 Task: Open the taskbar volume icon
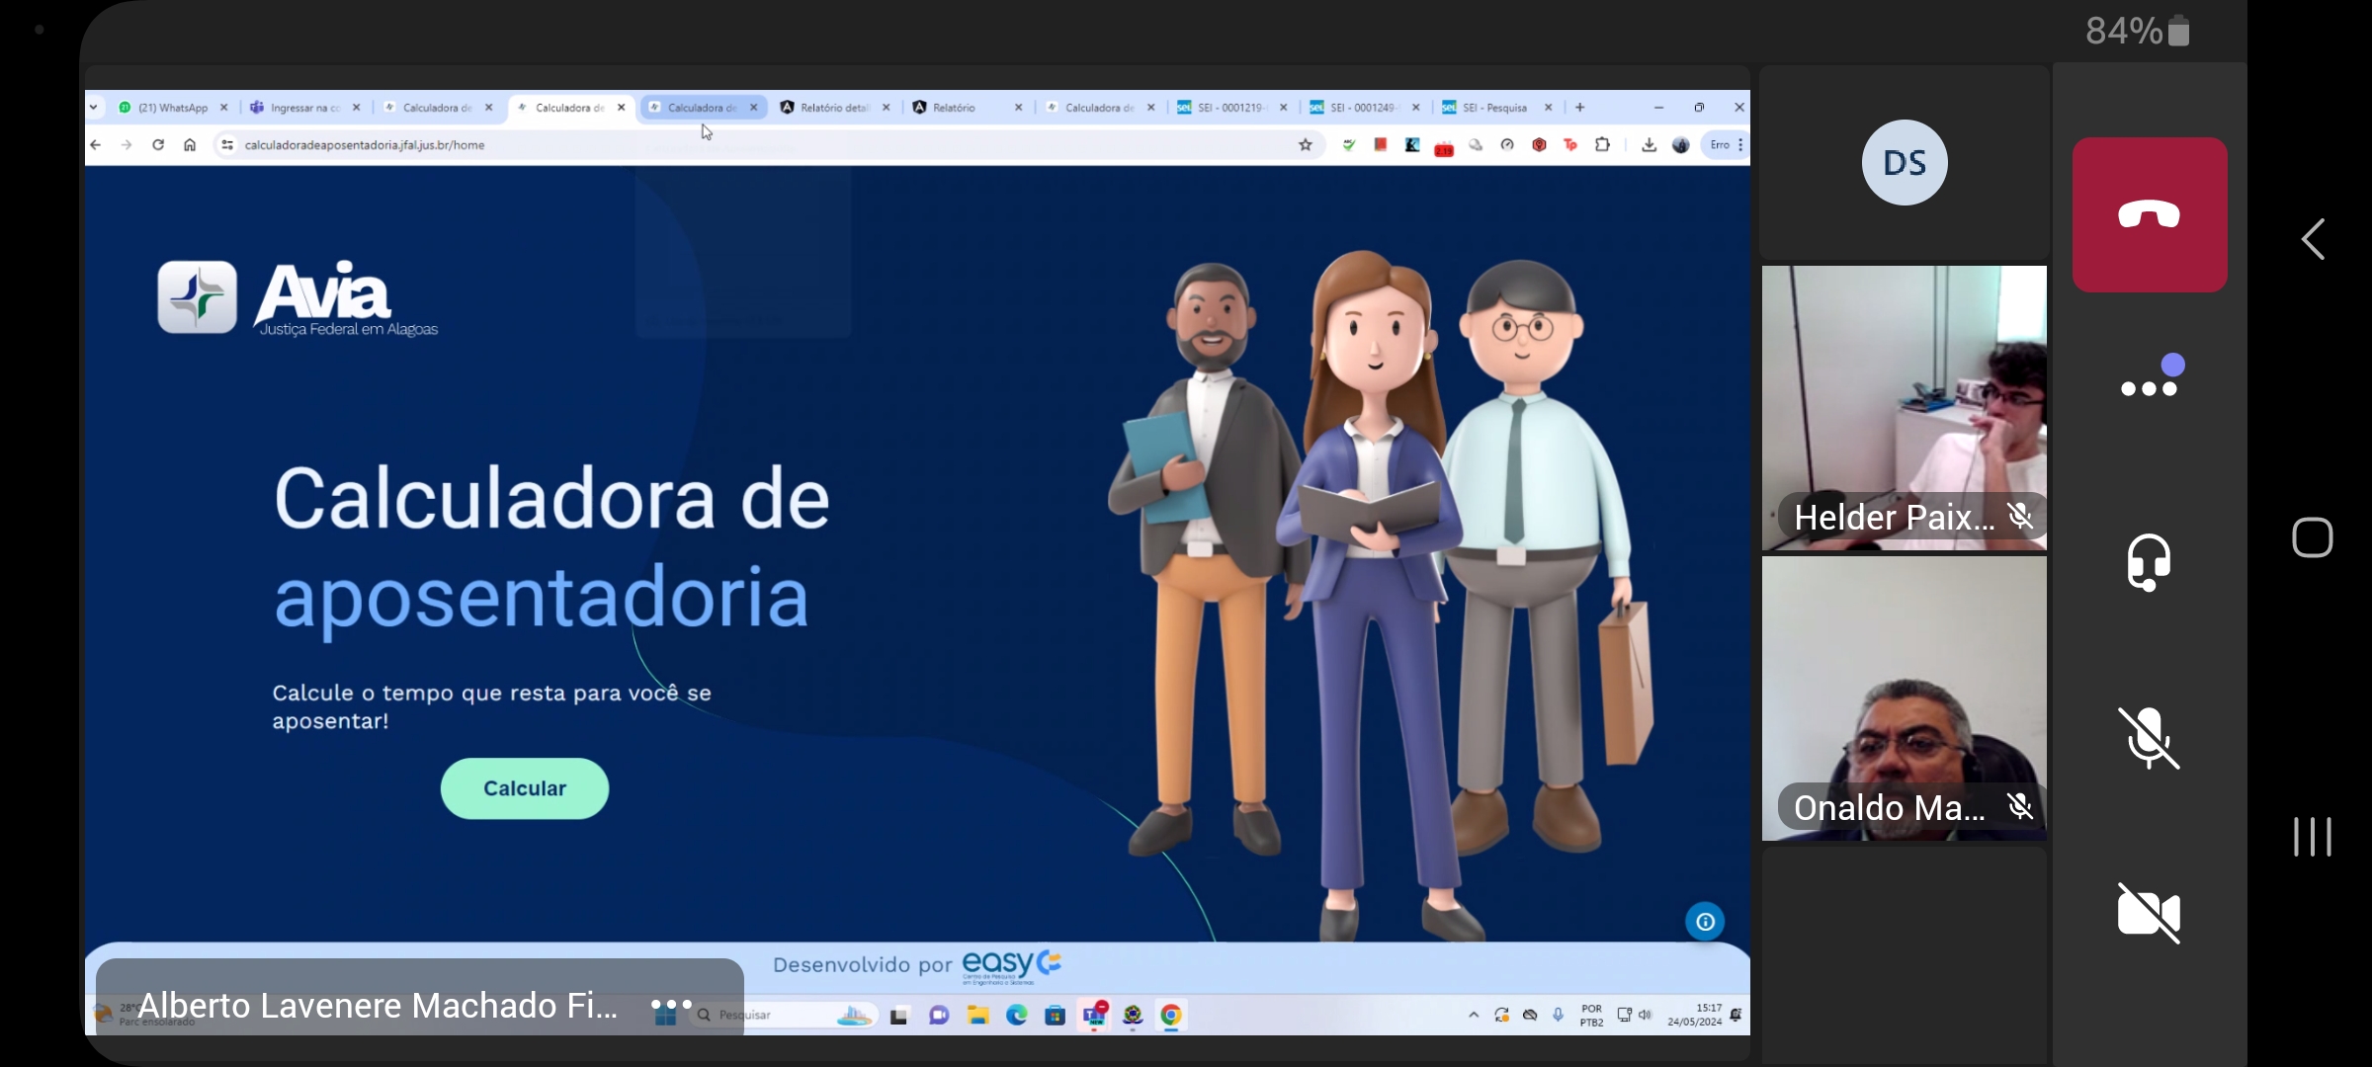click(x=1645, y=1015)
